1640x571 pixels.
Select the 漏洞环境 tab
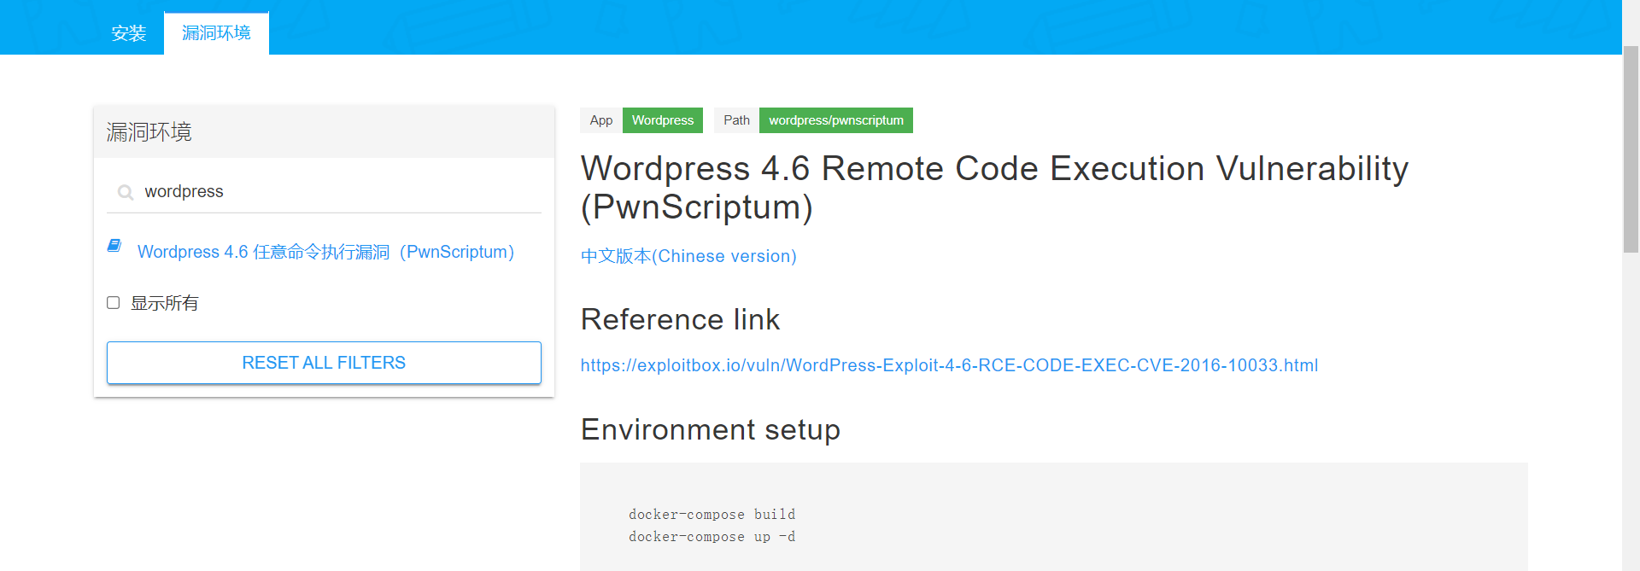tap(216, 33)
